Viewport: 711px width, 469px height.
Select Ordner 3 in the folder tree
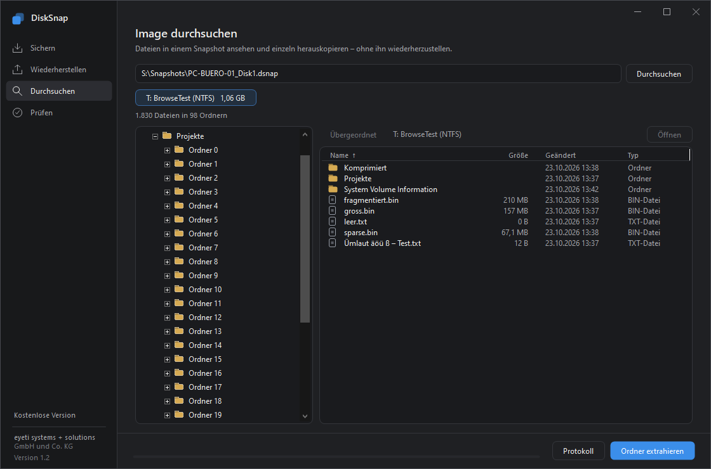point(203,192)
